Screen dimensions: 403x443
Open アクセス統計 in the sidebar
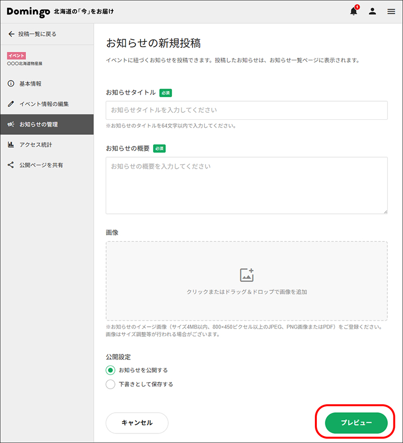tap(47, 144)
